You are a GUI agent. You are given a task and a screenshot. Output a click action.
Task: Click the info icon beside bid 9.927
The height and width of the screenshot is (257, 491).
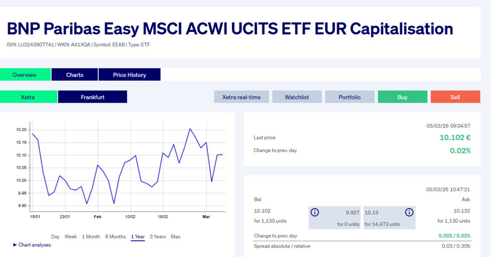(315, 212)
